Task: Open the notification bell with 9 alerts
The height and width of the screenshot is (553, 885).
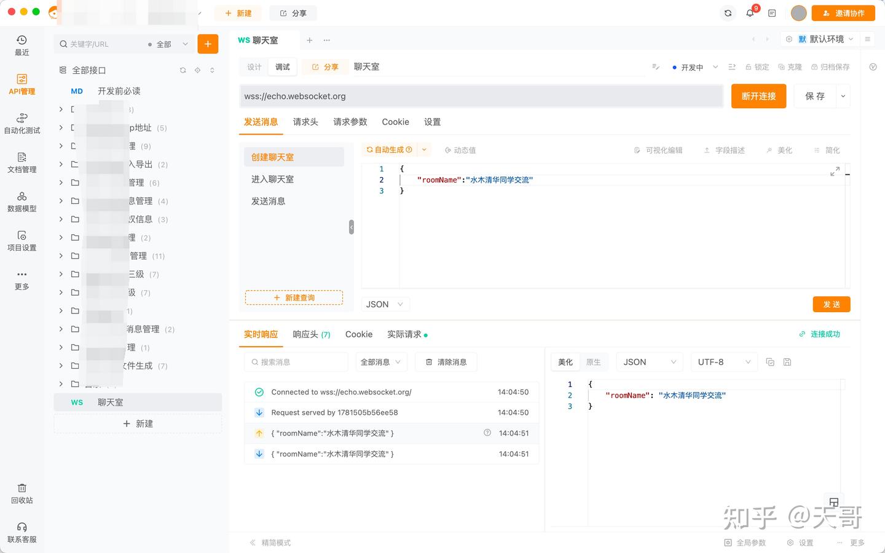Action: [x=750, y=13]
